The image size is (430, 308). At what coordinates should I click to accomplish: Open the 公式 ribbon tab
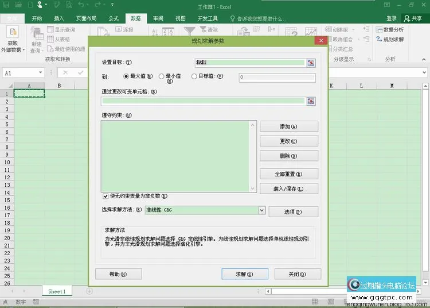click(x=114, y=18)
